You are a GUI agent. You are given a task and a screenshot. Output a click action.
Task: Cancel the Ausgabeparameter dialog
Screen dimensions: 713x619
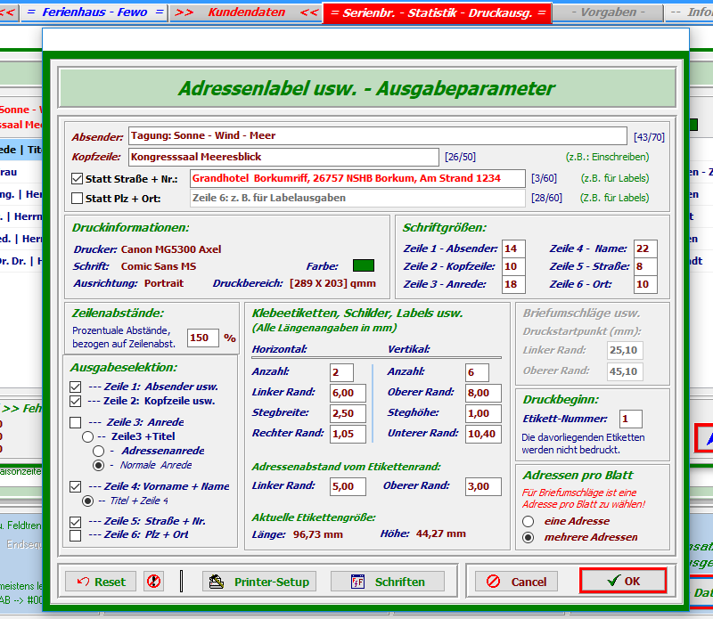tap(517, 582)
